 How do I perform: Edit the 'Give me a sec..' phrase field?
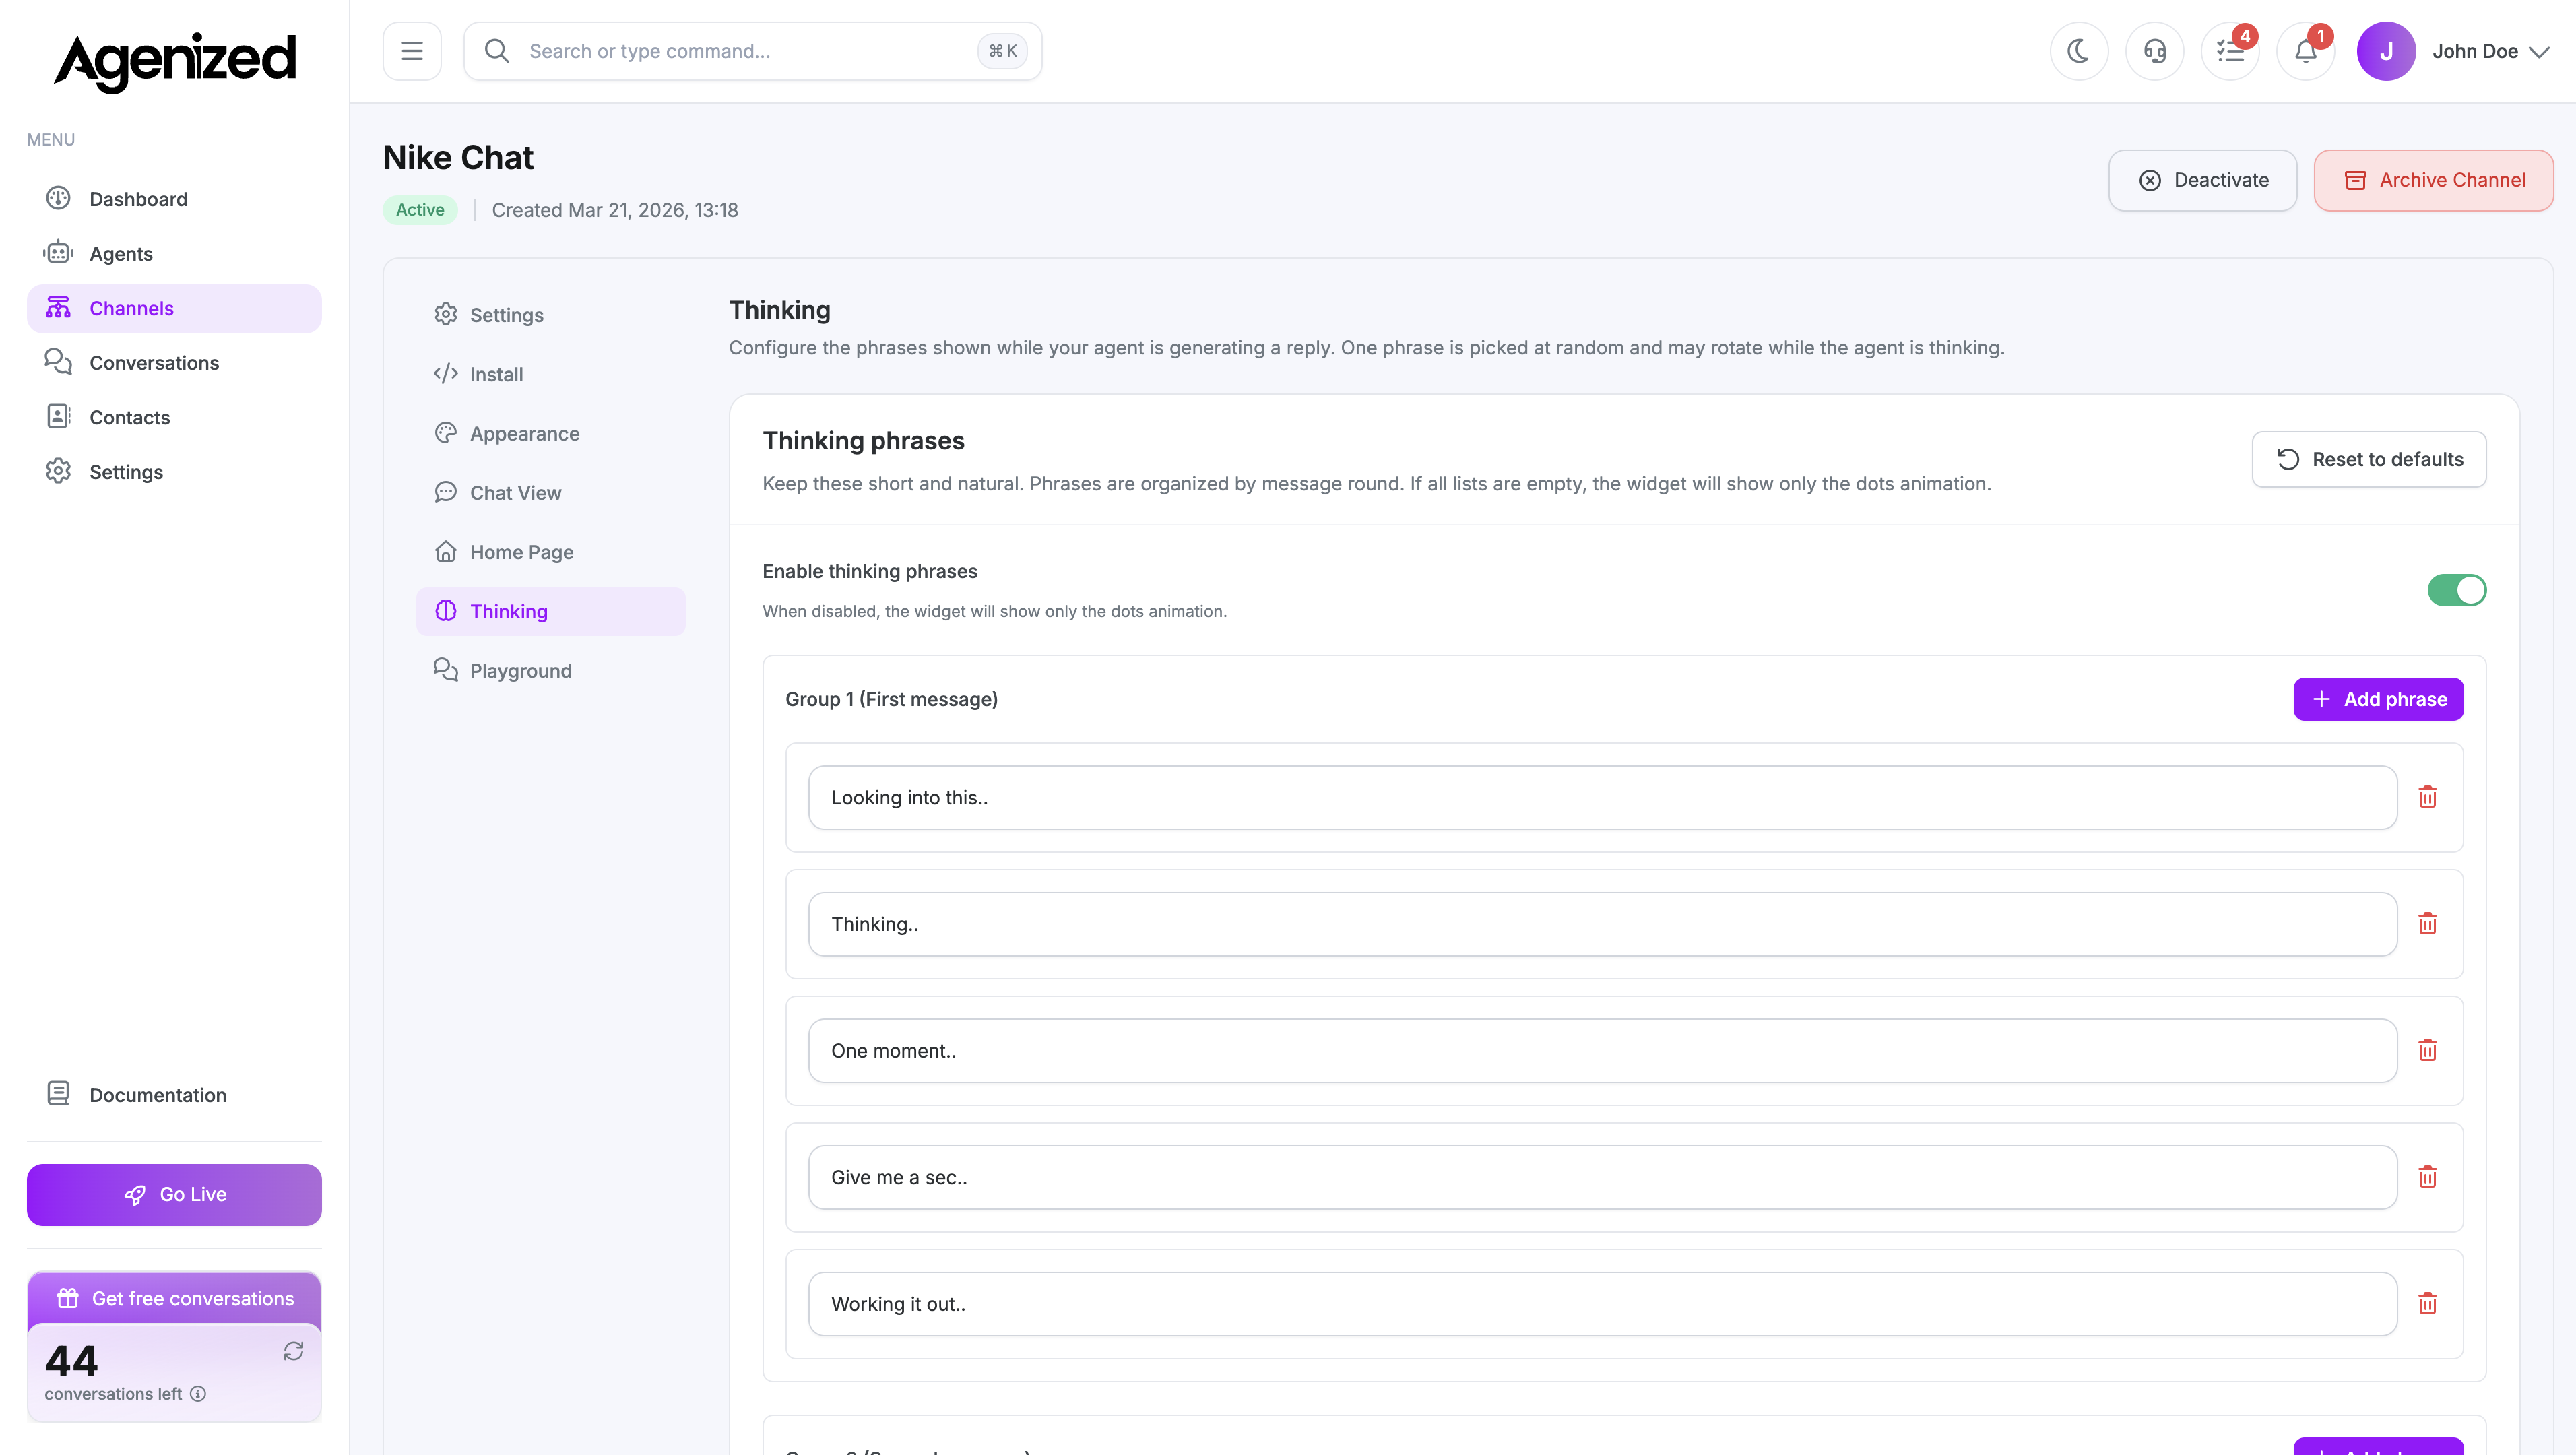[x=1602, y=1177]
